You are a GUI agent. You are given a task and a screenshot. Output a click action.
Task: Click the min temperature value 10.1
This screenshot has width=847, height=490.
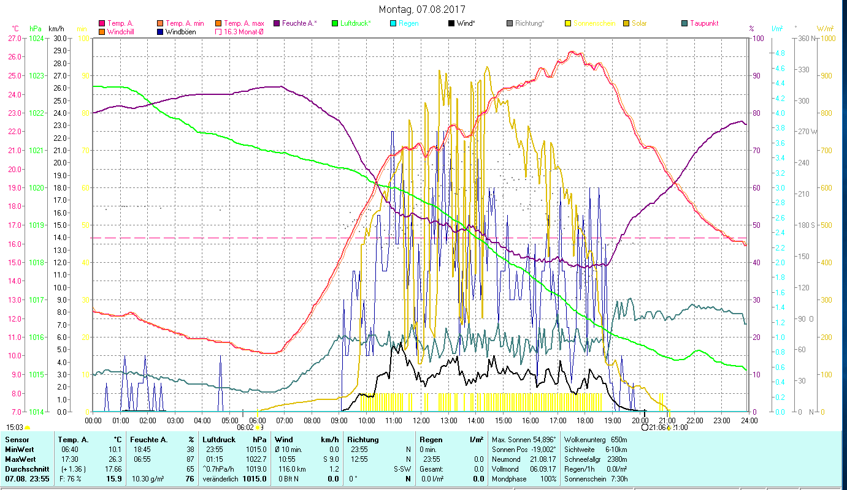pos(115,450)
